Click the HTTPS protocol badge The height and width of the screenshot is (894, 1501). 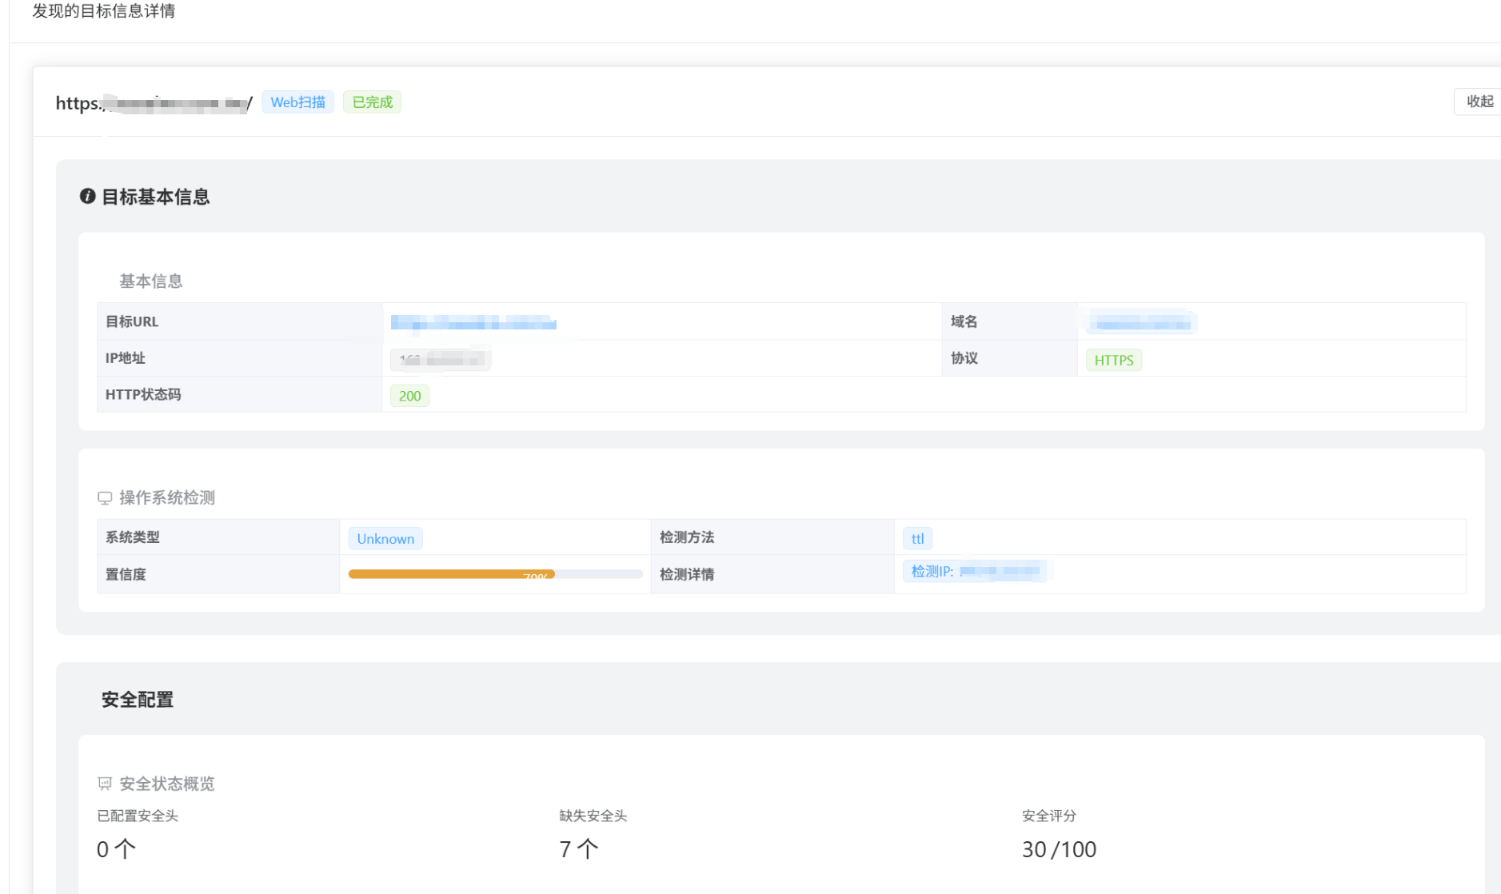coord(1113,360)
